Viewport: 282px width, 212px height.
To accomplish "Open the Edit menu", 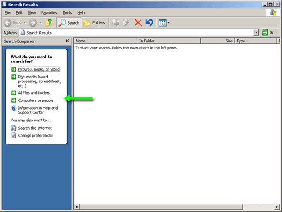I will pyautogui.click(x=19, y=13).
